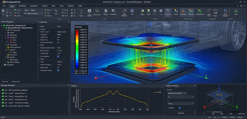This screenshot has width=247, height=119.
Task: Close the Message Manager panel
Action: pos(69,85)
